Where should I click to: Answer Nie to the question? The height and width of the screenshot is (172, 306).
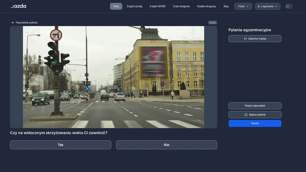click(x=167, y=145)
